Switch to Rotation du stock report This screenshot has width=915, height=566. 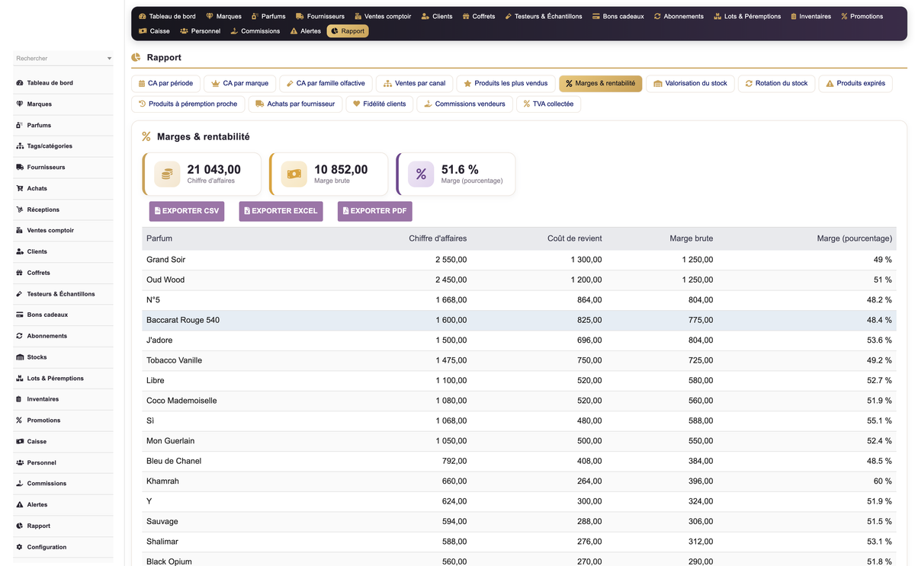click(x=776, y=83)
